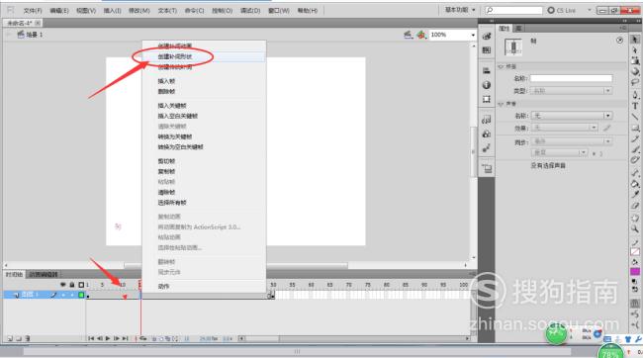Select the 3D Rotation tool

click(x=635, y=71)
